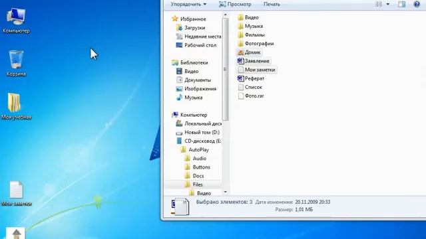Select the Корзина recycle bin icon
This screenshot has height=239, width=426.
coord(16,63)
